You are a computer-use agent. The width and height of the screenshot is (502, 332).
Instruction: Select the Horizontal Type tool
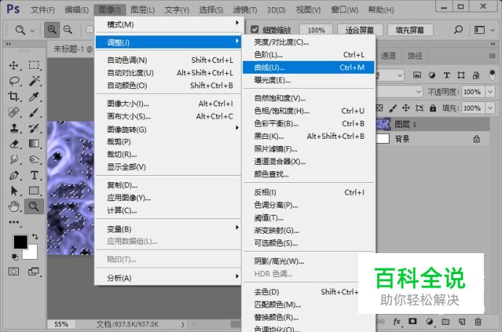click(34, 175)
